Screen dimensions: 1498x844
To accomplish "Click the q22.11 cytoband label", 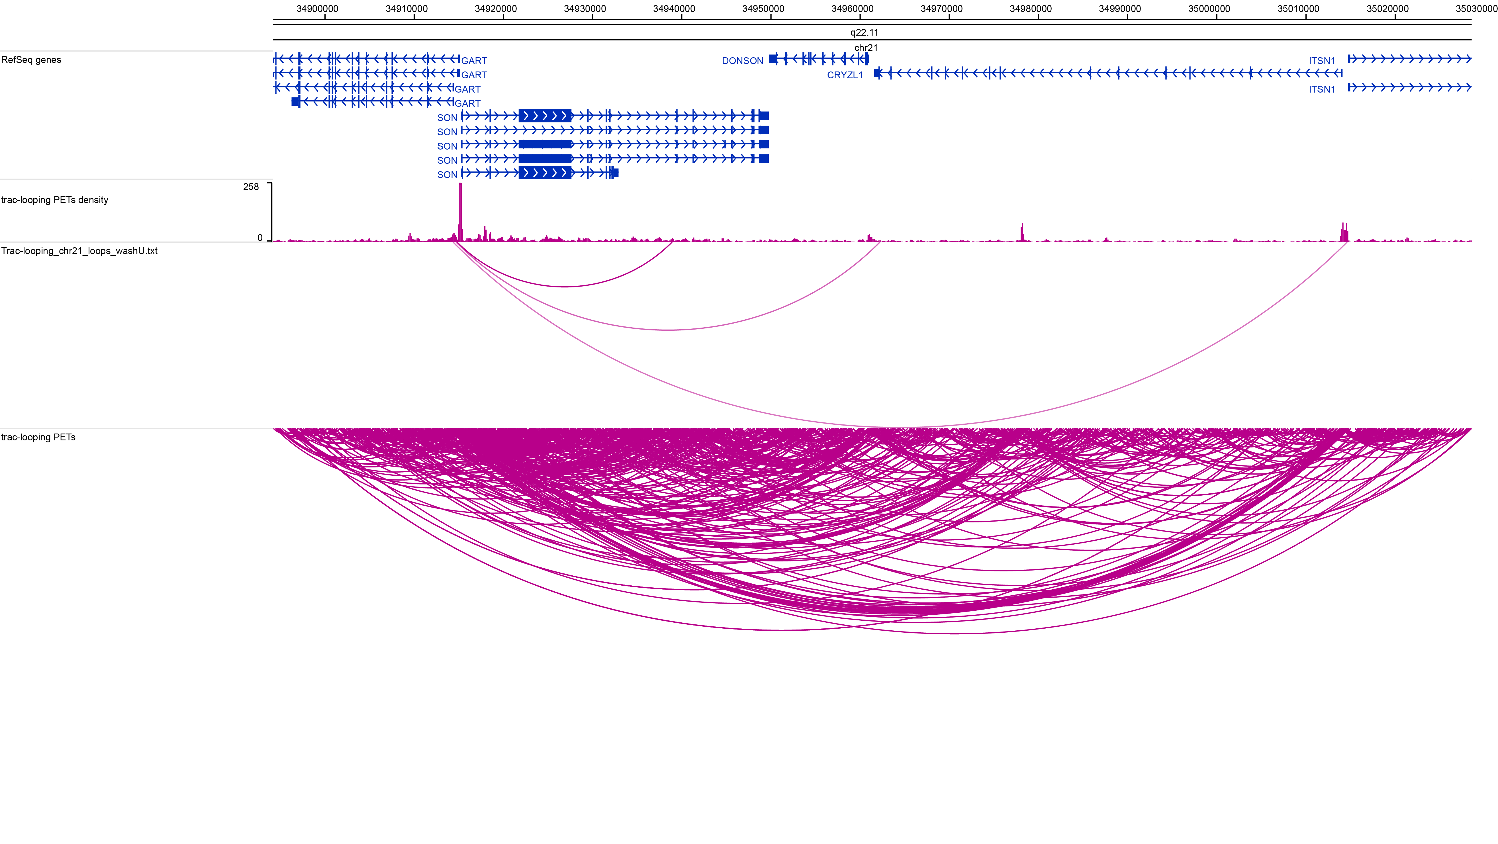I will point(864,32).
